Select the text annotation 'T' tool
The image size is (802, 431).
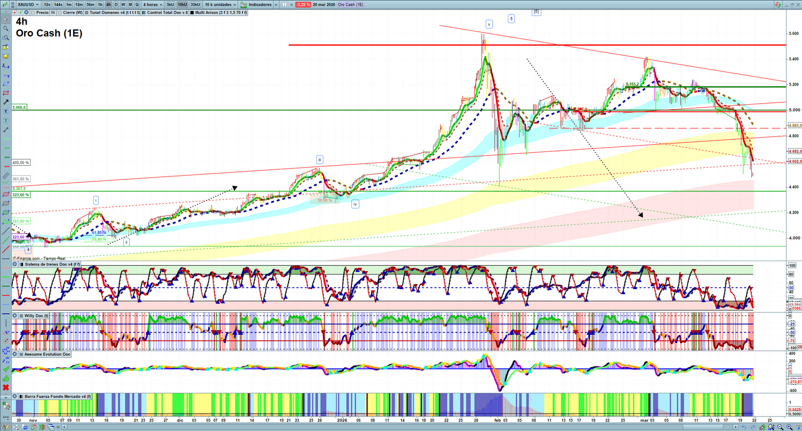click(6, 111)
